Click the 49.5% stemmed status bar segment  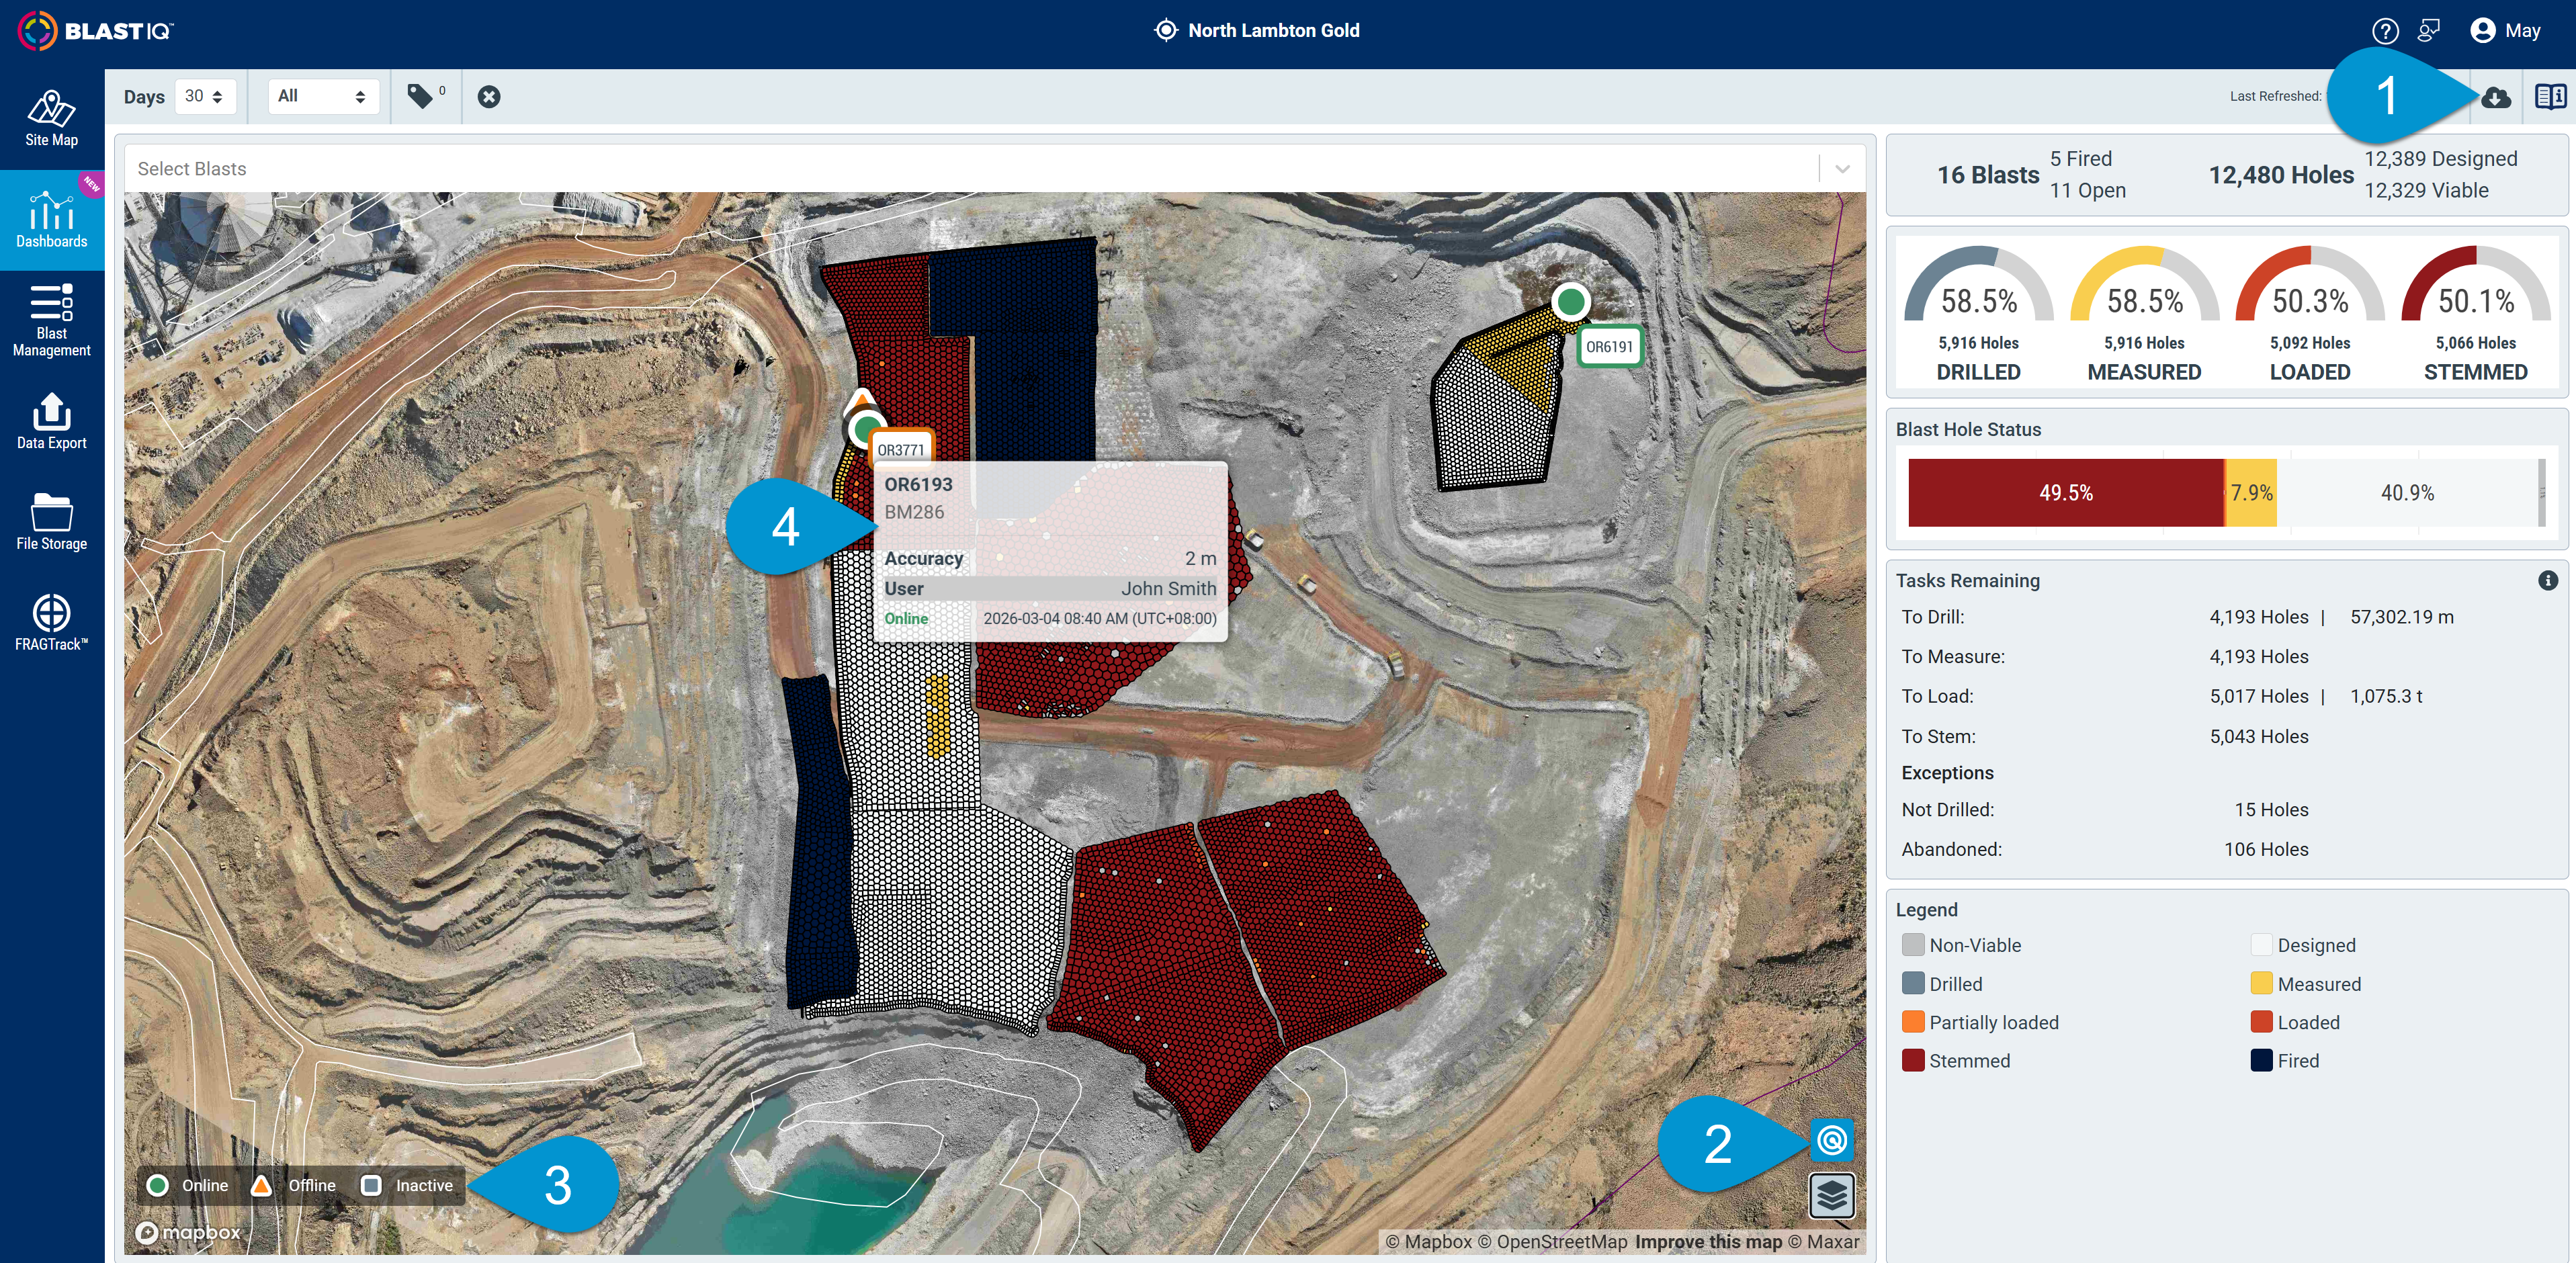click(x=2066, y=492)
